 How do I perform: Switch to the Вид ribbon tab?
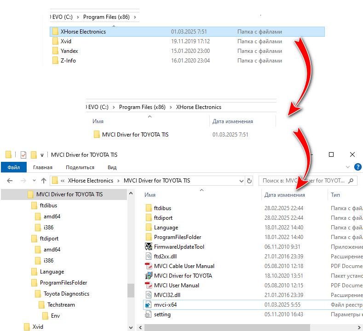(112, 167)
